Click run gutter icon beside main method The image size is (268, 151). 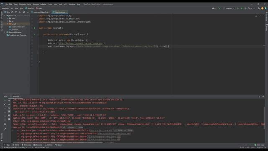click(x=34, y=34)
